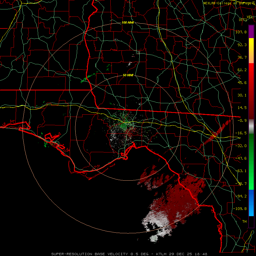Select the -109.8 velocity scale value
Screen dimensions: 256x256
[240, 209]
